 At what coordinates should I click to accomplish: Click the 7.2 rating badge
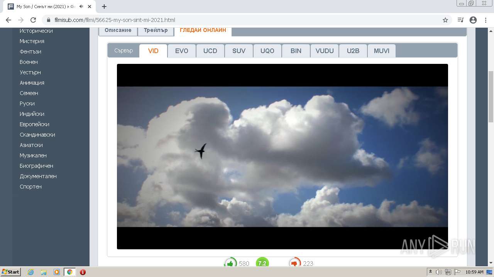(262, 263)
